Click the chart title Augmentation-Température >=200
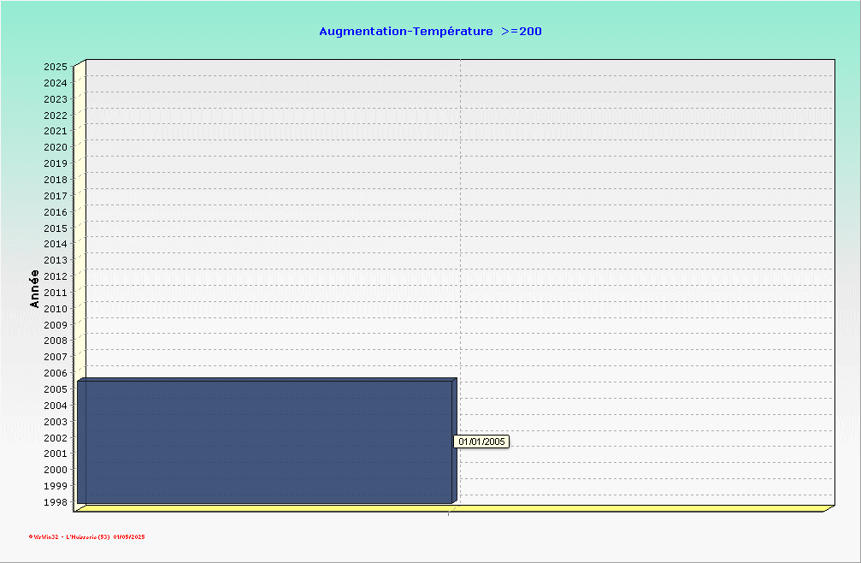Screen dimensions: 861x563 431,32
